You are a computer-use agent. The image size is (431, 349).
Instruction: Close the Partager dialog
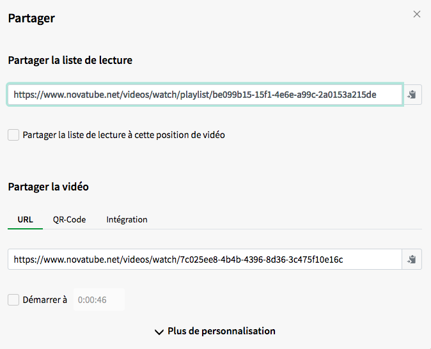coord(417,14)
